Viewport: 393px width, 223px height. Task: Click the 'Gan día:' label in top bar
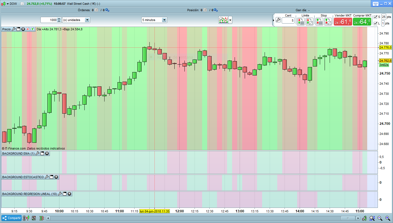coord(301,10)
